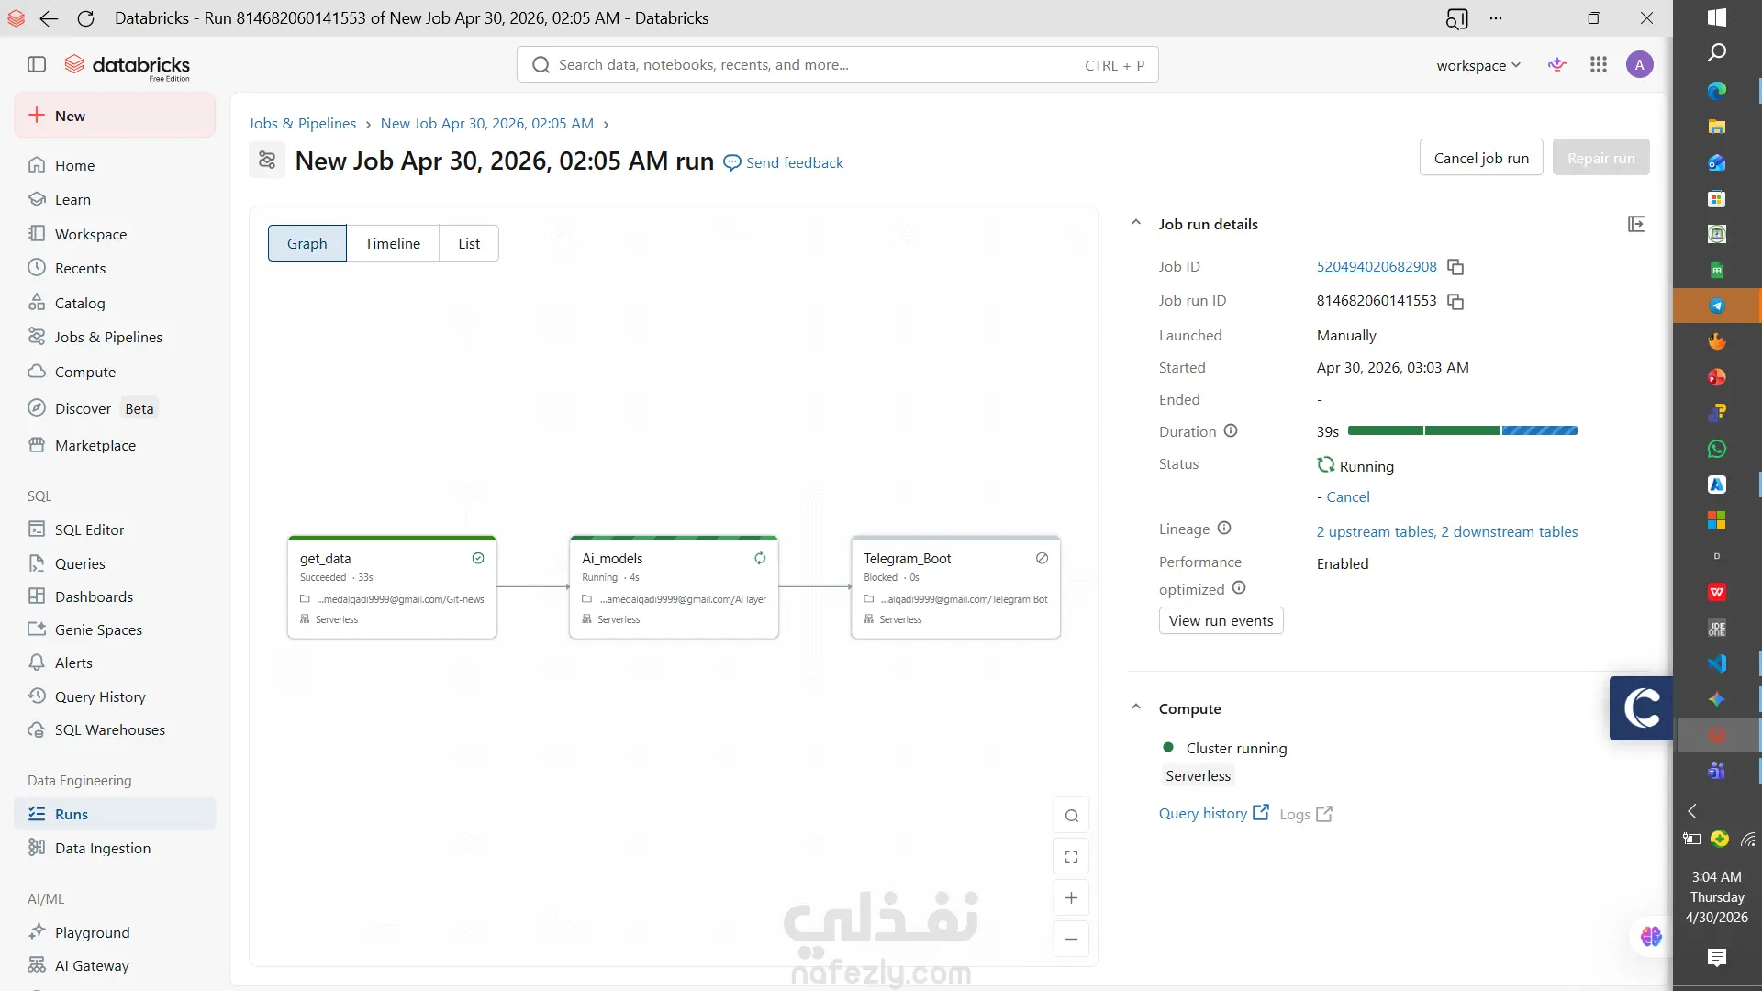The height and width of the screenshot is (991, 1762).
Task: Open Compute in the sidebar
Action: click(116, 372)
